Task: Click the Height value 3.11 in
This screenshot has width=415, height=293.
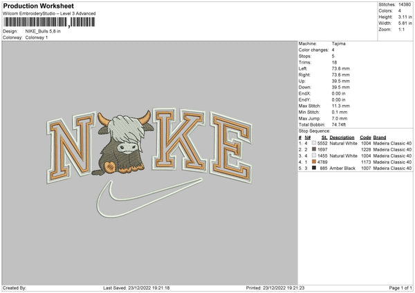Action: pyautogui.click(x=405, y=17)
